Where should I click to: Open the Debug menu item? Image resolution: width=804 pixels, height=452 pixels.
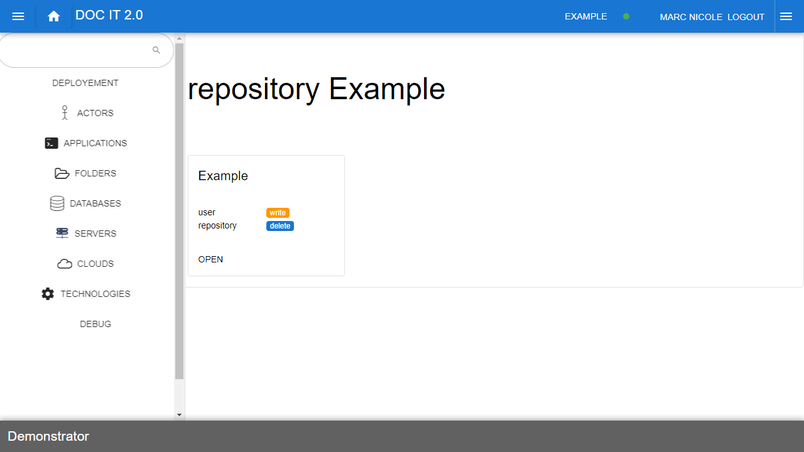[95, 324]
